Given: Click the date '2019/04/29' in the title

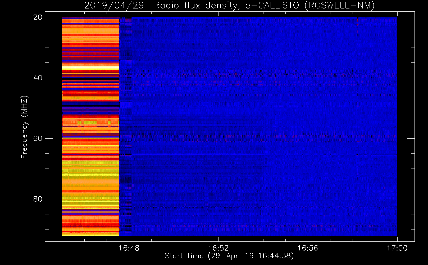Looking at the screenshot, I should [114, 5].
